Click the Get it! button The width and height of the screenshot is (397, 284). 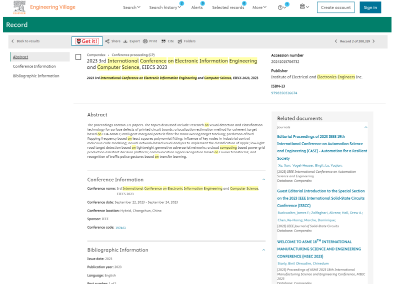(87, 41)
